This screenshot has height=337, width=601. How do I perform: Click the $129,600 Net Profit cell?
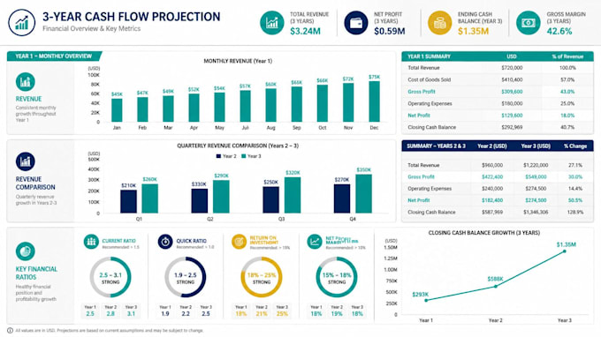point(512,116)
